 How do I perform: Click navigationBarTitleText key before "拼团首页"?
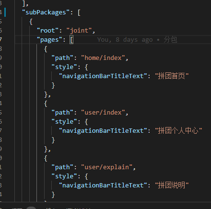click(103, 76)
